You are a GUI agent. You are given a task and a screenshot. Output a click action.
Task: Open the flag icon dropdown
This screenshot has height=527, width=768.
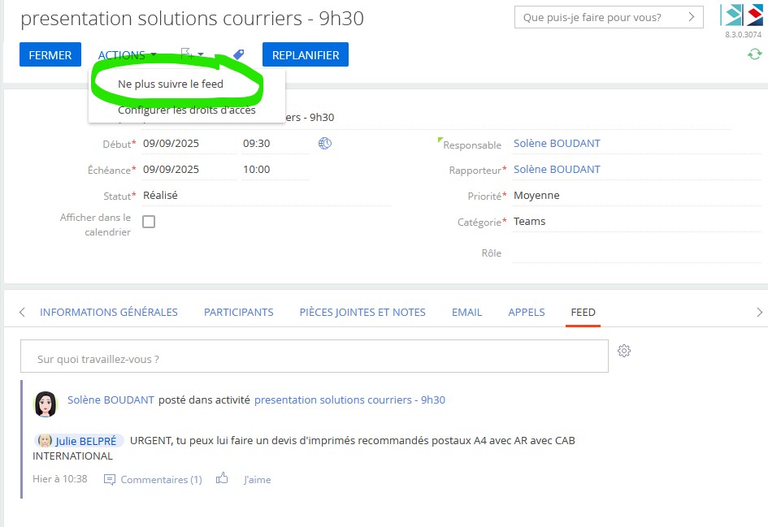coord(192,55)
